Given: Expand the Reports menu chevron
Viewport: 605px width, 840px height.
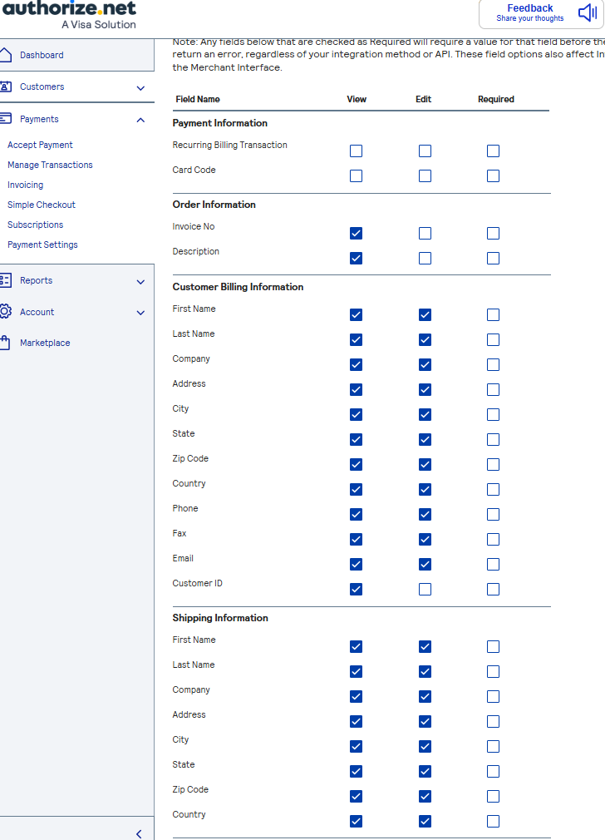Looking at the screenshot, I should (x=140, y=281).
